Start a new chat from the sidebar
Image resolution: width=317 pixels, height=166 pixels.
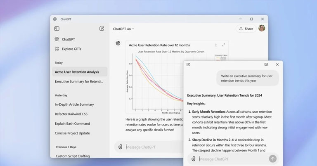[x=102, y=28]
